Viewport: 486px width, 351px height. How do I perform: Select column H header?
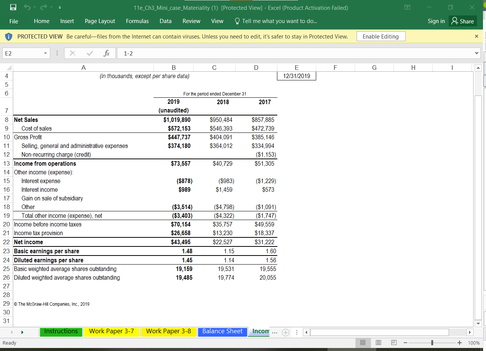click(x=413, y=68)
